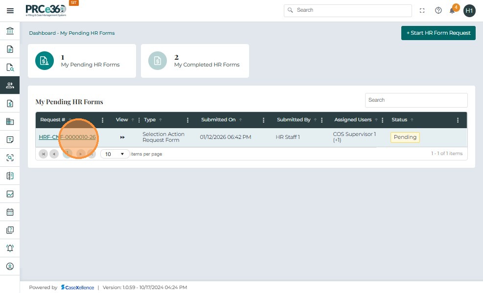This screenshot has width=483, height=293.
Task: Click the table Search input field
Action: [416, 100]
